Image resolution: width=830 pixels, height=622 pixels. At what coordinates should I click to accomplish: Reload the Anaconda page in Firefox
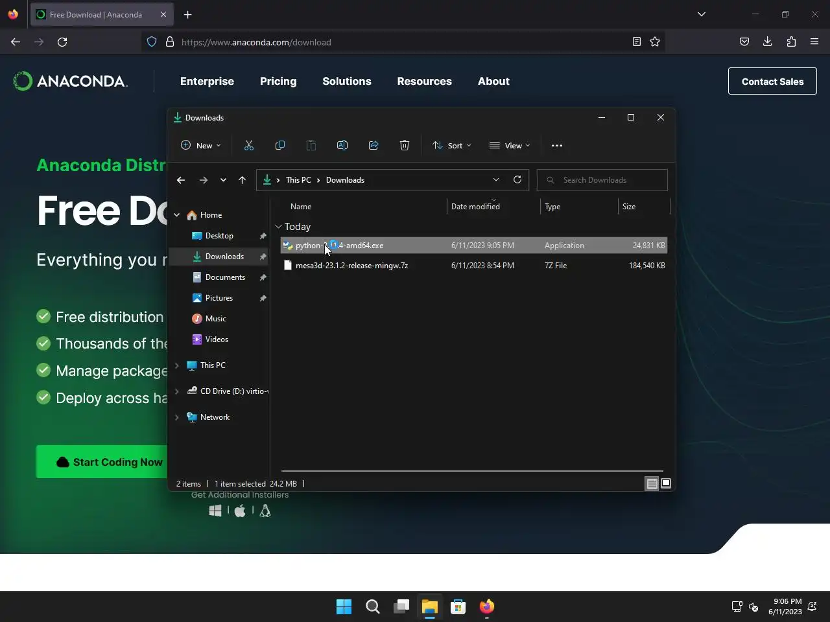coord(62,42)
